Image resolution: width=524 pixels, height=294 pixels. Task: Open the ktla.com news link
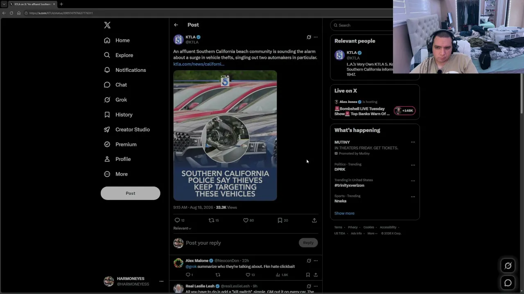(199, 64)
